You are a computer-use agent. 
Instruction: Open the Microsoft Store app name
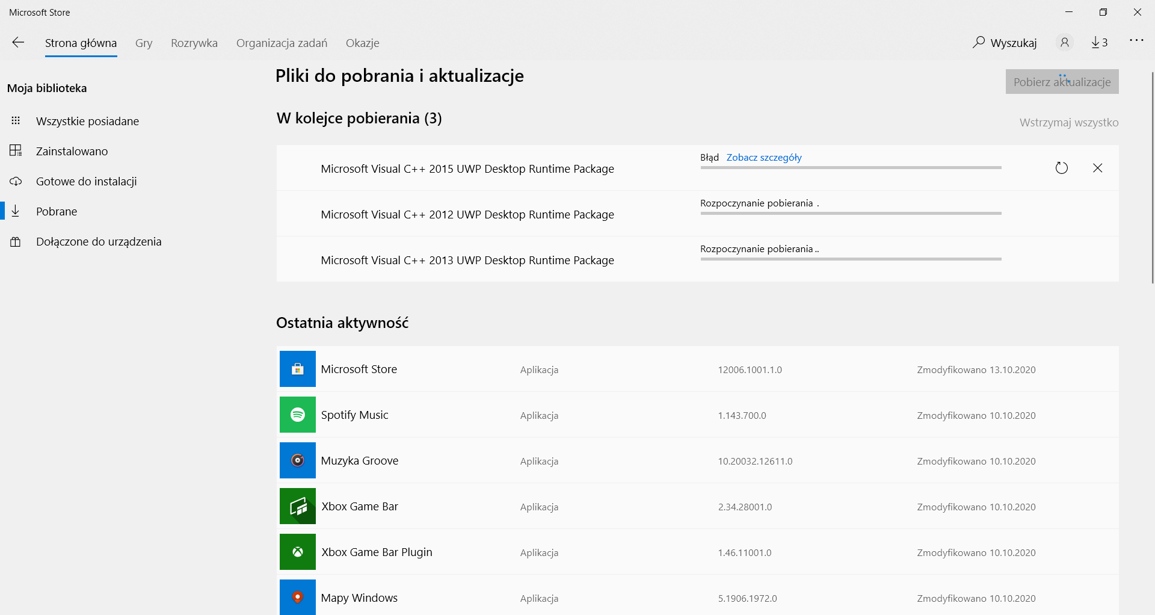tap(359, 369)
